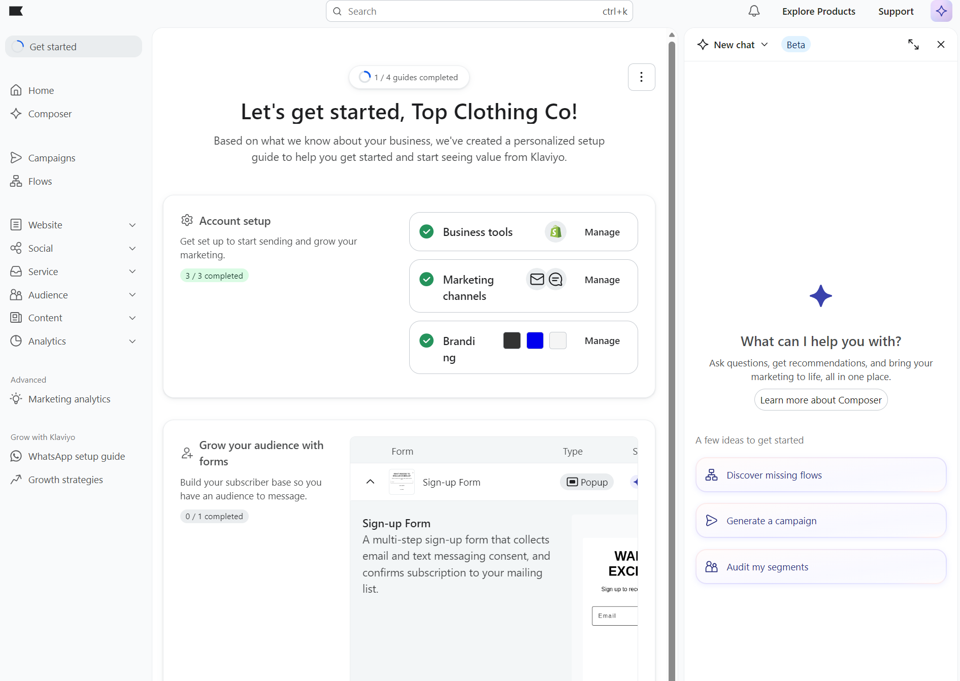The image size is (960, 681).
Task: Click the Marketing channels green checkmark
Action: pyautogui.click(x=426, y=279)
